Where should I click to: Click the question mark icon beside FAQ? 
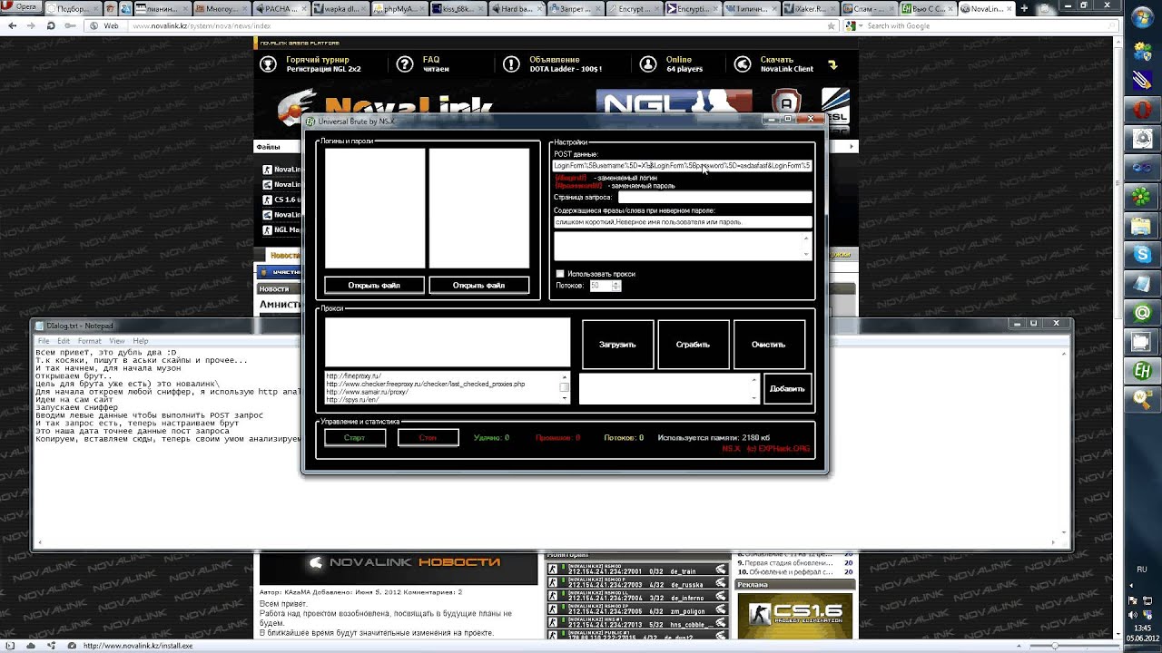coord(405,64)
